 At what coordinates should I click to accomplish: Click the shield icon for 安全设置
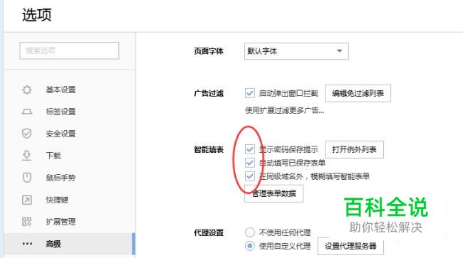click(27, 134)
